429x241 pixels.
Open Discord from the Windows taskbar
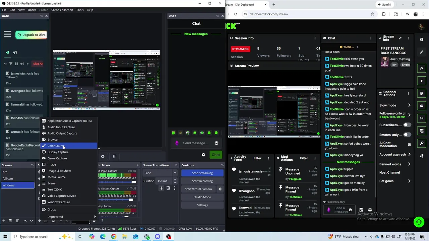(x=158, y=237)
